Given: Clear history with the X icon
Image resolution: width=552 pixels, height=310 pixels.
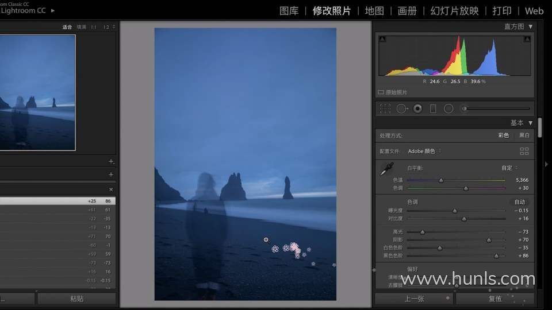Looking at the screenshot, I should point(111,189).
